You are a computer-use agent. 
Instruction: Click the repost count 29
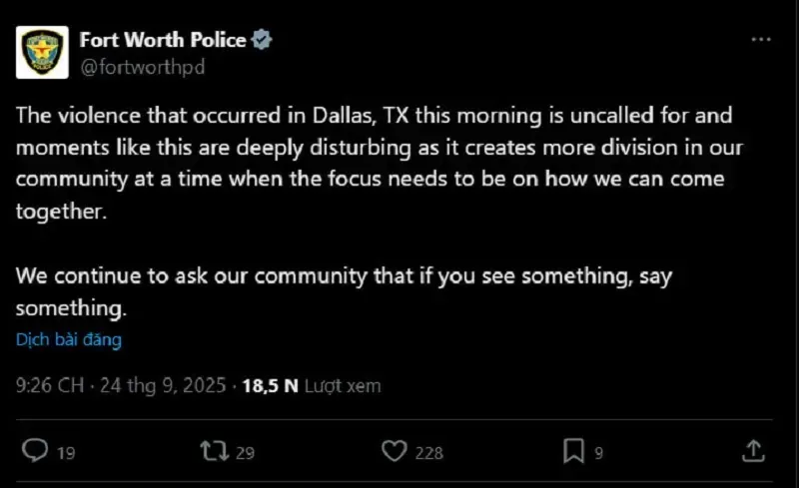245,453
